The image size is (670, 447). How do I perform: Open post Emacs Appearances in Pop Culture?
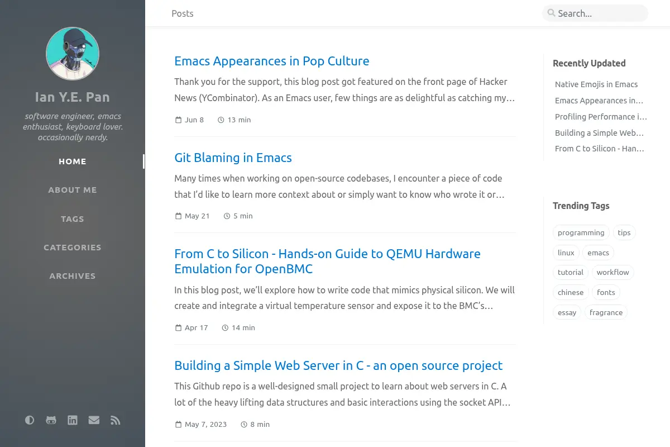(272, 61)
